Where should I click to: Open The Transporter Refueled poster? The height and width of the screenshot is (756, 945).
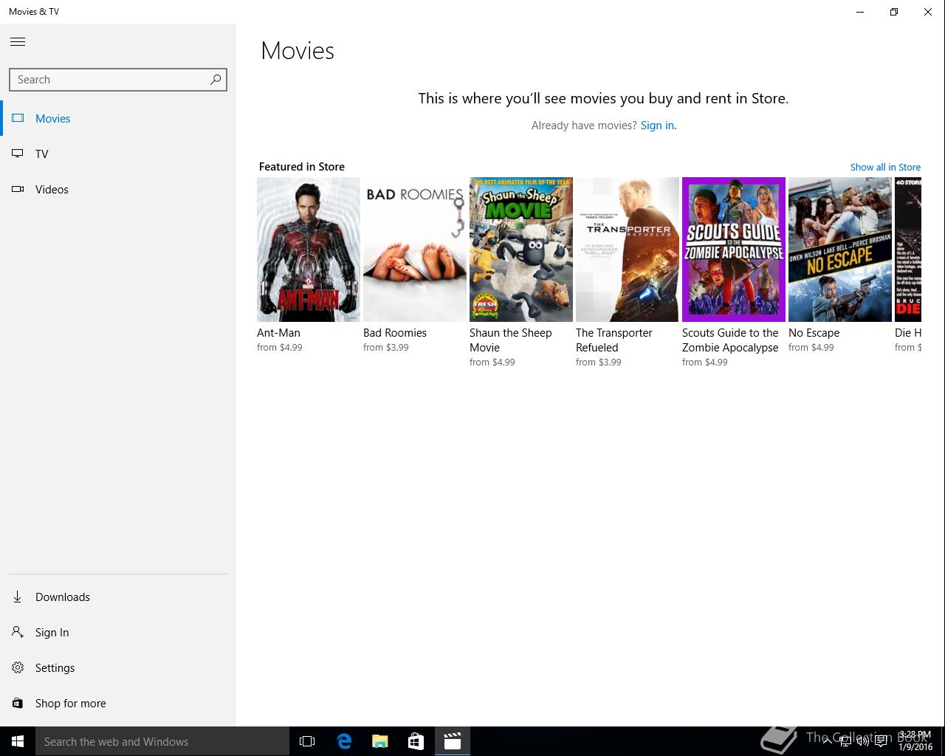coord(628,250)
